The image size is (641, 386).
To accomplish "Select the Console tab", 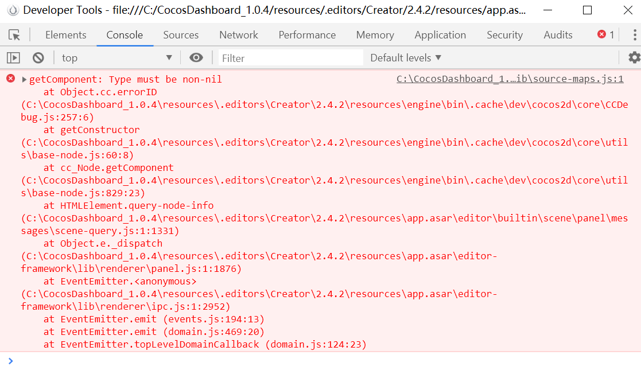I will pyautogui.click(x=125, y=35).
